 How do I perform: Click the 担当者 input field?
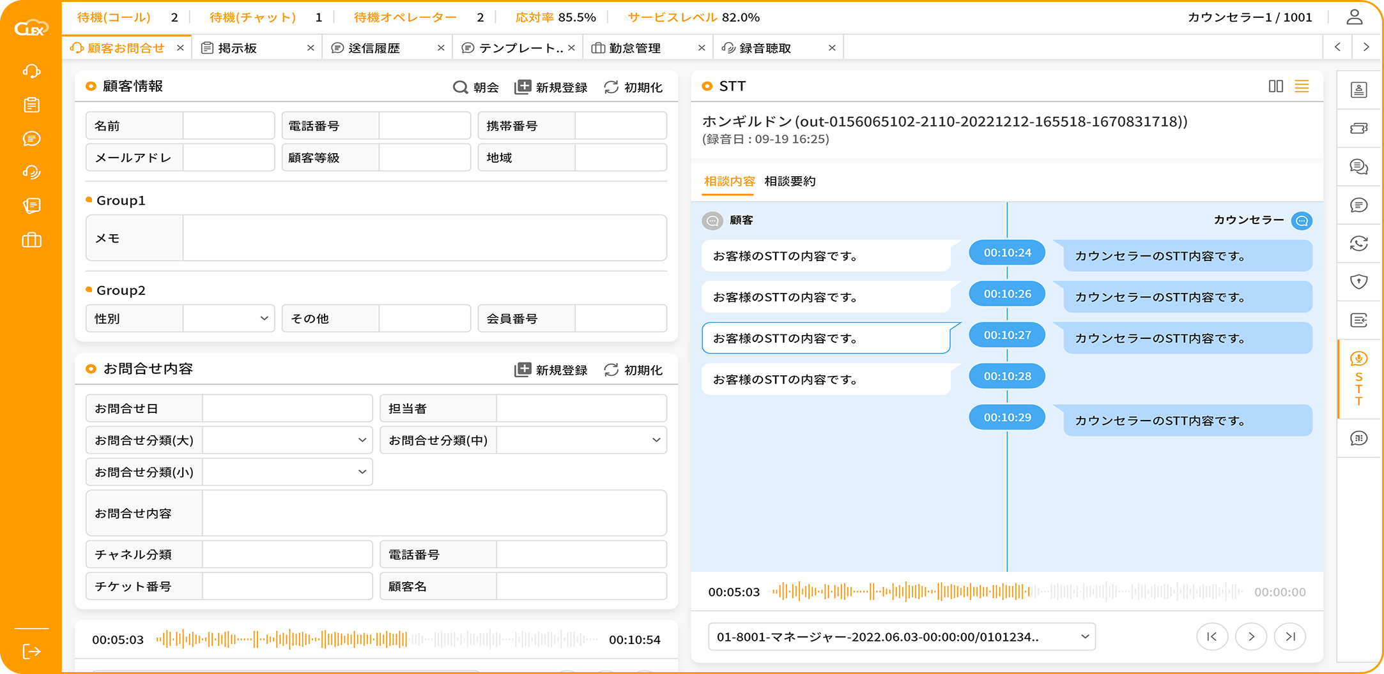click(x=581, y=408)
